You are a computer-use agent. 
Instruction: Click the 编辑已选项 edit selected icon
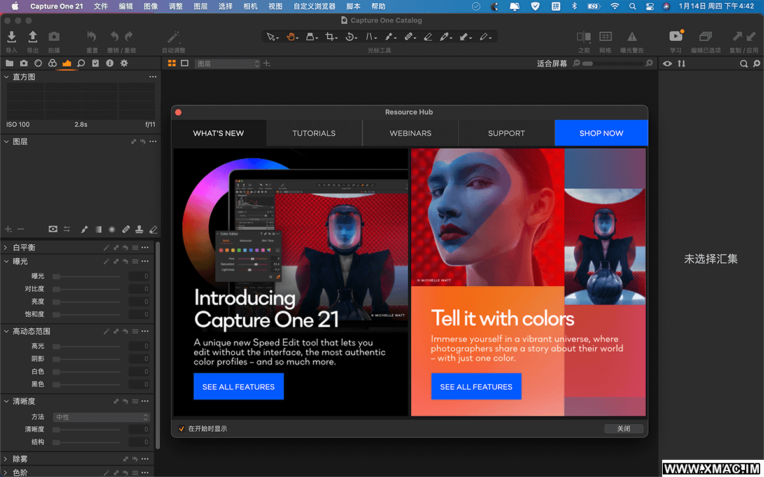pos(705,37)
